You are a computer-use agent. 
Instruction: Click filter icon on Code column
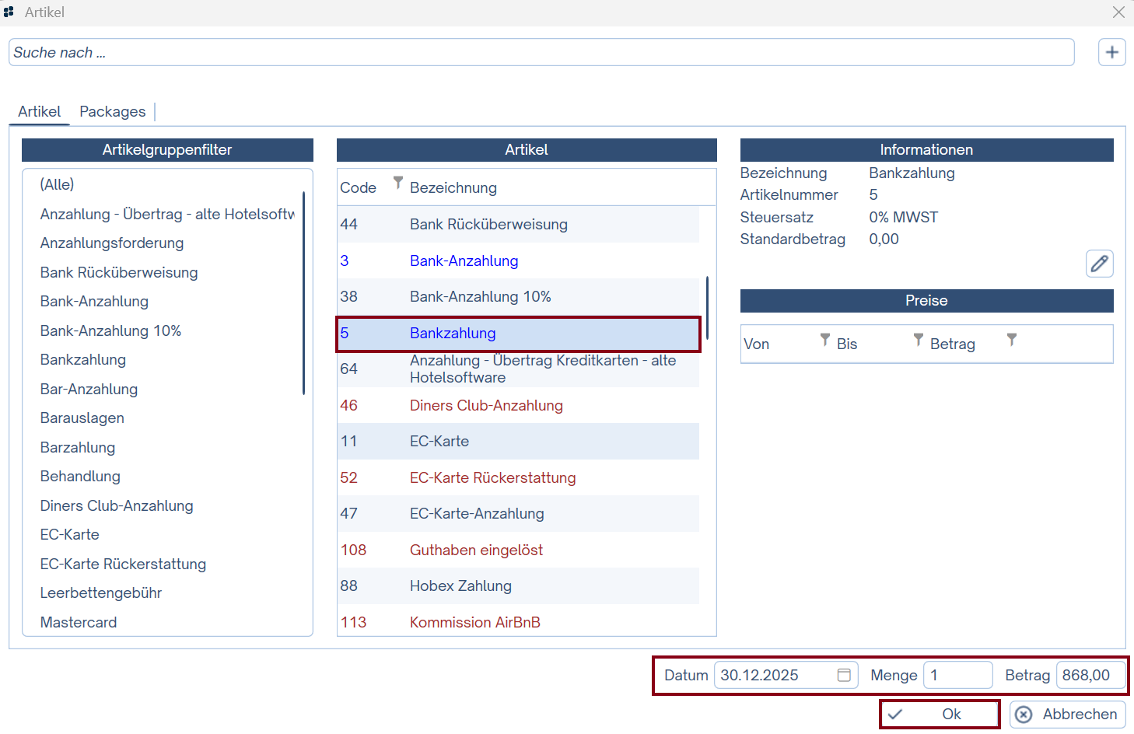[x=397, y=183]
